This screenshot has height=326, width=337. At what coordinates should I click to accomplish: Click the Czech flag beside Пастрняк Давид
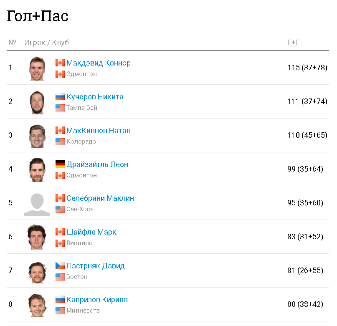point(60,265)
